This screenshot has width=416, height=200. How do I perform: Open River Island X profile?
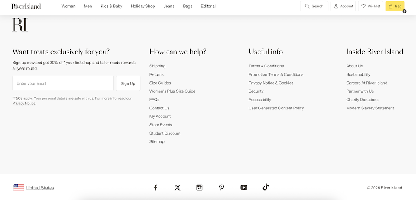point(178,187)
